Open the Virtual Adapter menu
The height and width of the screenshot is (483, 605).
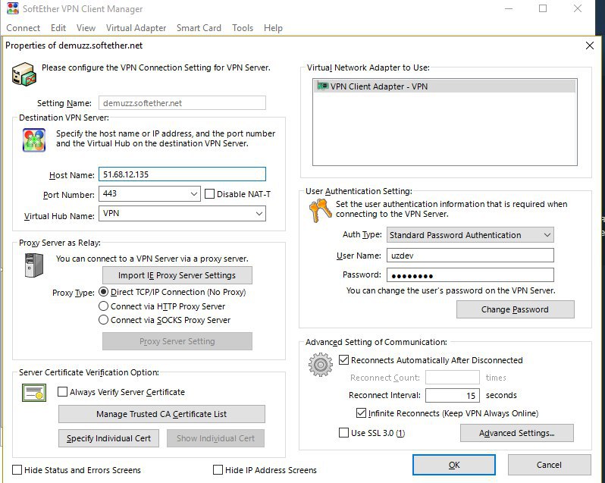136,28
